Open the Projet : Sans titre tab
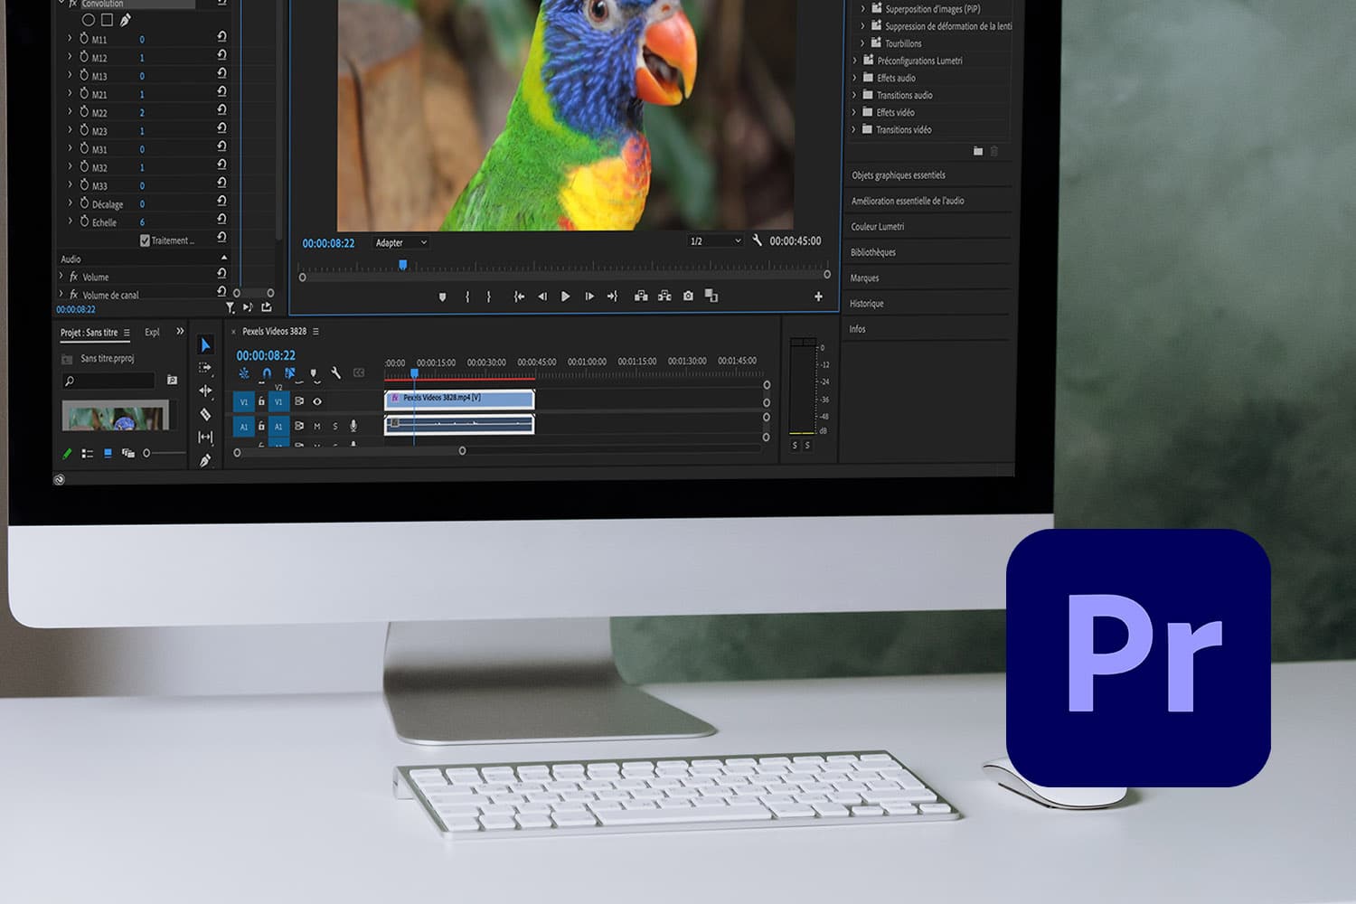This screenshot has width=1356, height=904. pyautogui.click(x=89, y=333)
